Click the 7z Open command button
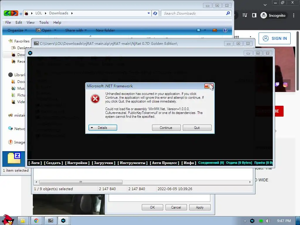This screenshot has height=225, width=300. (44, 30)
